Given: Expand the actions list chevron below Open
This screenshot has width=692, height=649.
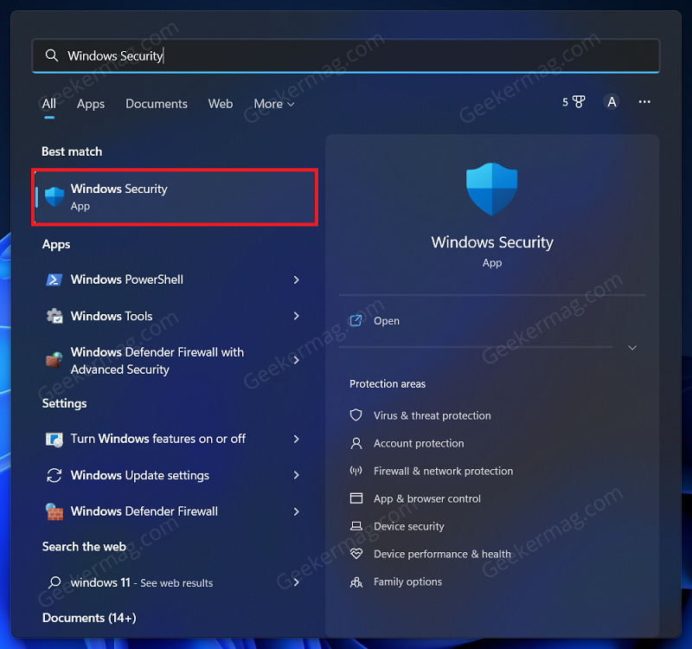Looking at the screenshot, I should (x=632, y=348).
